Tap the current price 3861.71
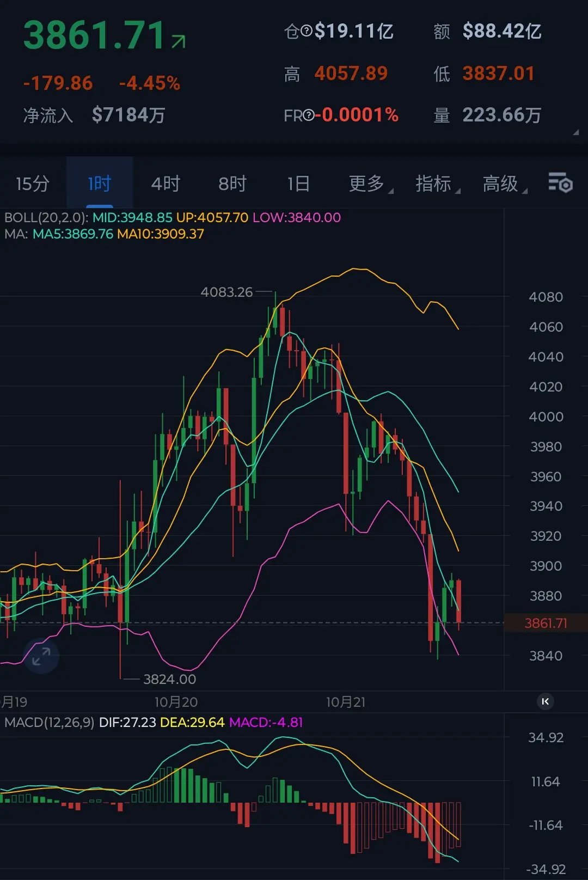 94,35
